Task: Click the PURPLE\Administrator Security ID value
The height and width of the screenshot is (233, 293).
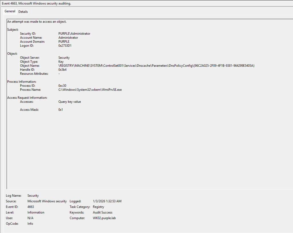Action: [x=74, y=34]
